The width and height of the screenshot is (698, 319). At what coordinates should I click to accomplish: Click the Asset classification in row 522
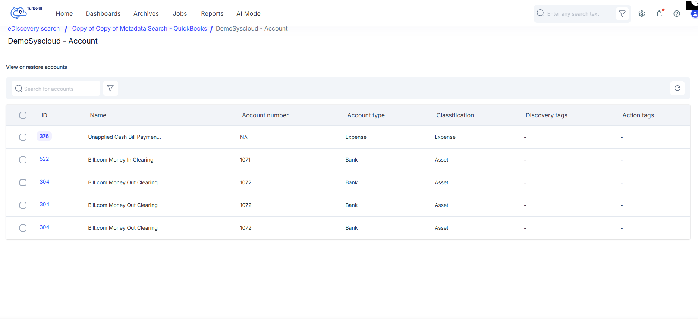pos(441,160)
